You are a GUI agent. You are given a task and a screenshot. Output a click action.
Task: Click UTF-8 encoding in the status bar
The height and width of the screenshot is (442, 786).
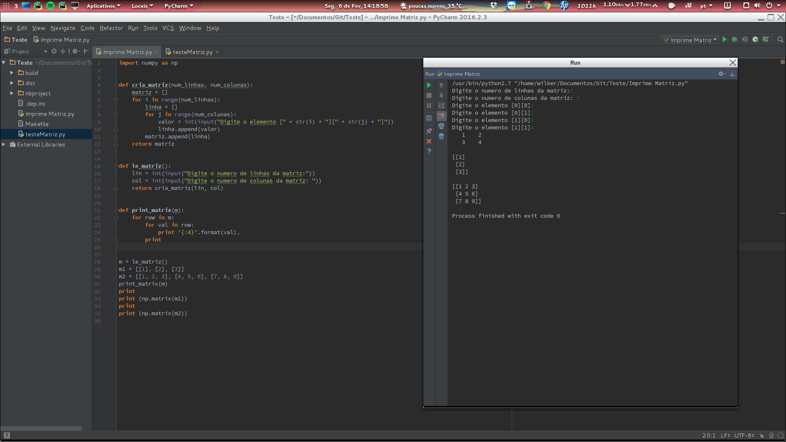tap(743, 435)
